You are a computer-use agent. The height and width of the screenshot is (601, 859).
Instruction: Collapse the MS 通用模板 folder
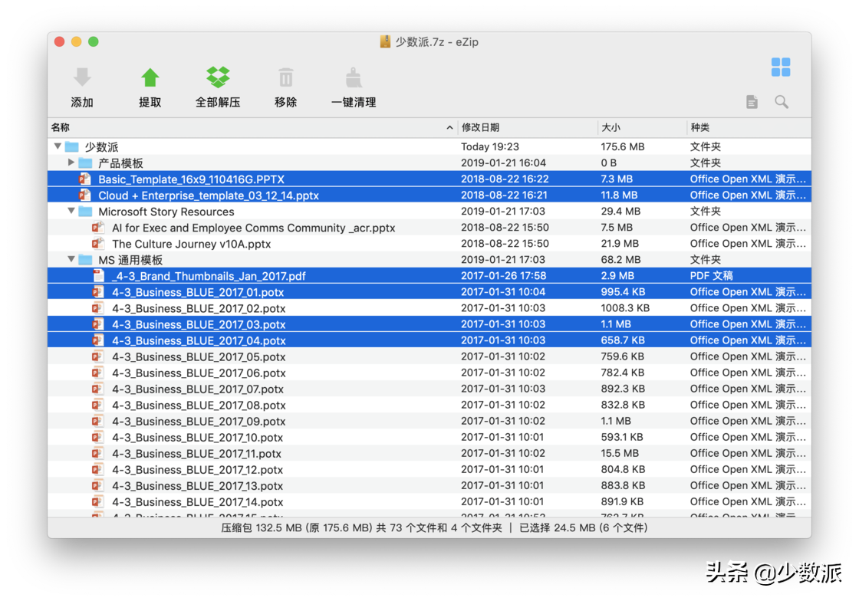pyautogui.click(x=70, y=259)
